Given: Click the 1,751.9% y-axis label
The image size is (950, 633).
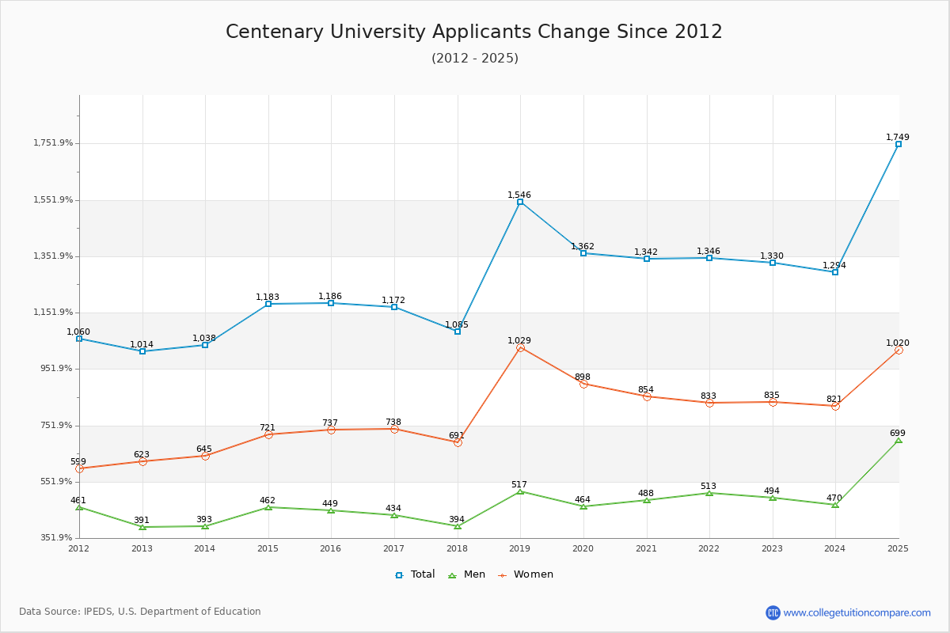Looking at the screenshot, I should tap(53, 143).
